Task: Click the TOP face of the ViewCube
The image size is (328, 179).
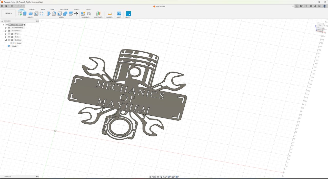Action: (320, 25)
